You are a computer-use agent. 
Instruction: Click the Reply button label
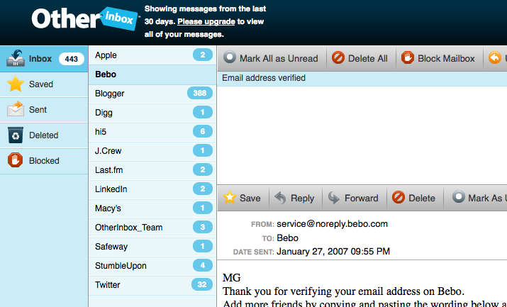click(302, 198)
